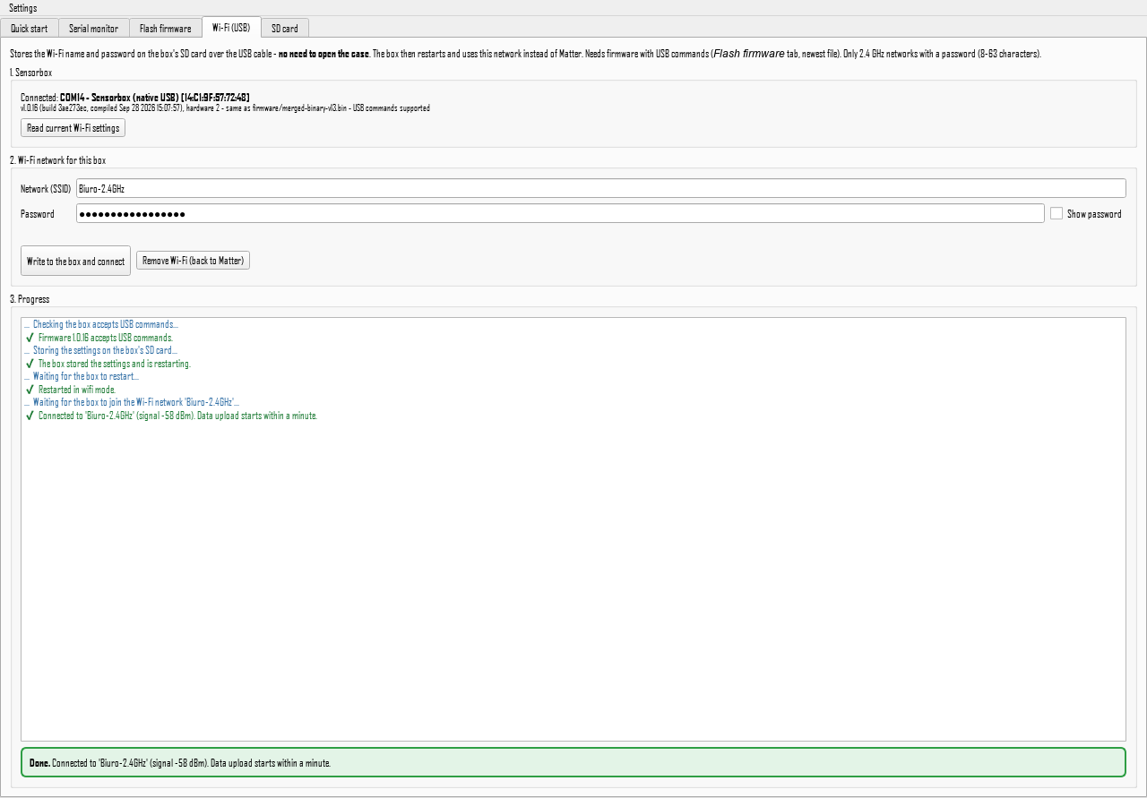
Task: Select 'Waiting for the box to restart' log line
Action: (82, 376)
